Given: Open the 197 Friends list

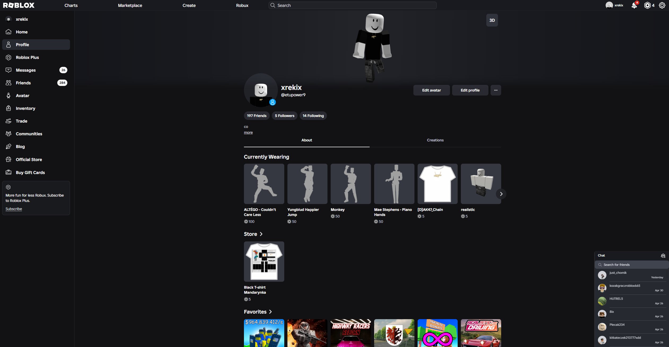Looking at the screenshot, I should click(257, 116).
